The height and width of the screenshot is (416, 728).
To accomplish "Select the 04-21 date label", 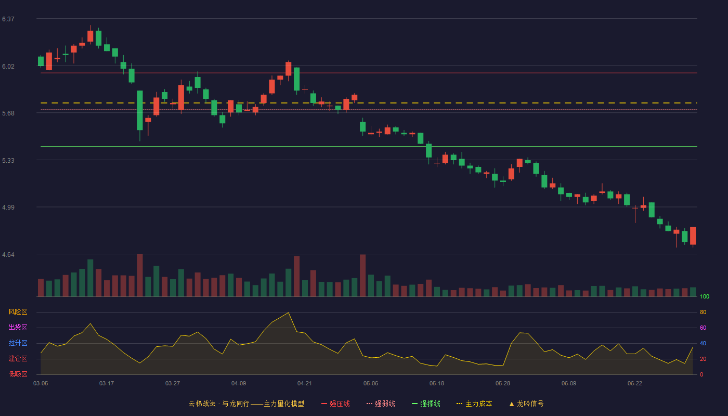I will (305, 383).
